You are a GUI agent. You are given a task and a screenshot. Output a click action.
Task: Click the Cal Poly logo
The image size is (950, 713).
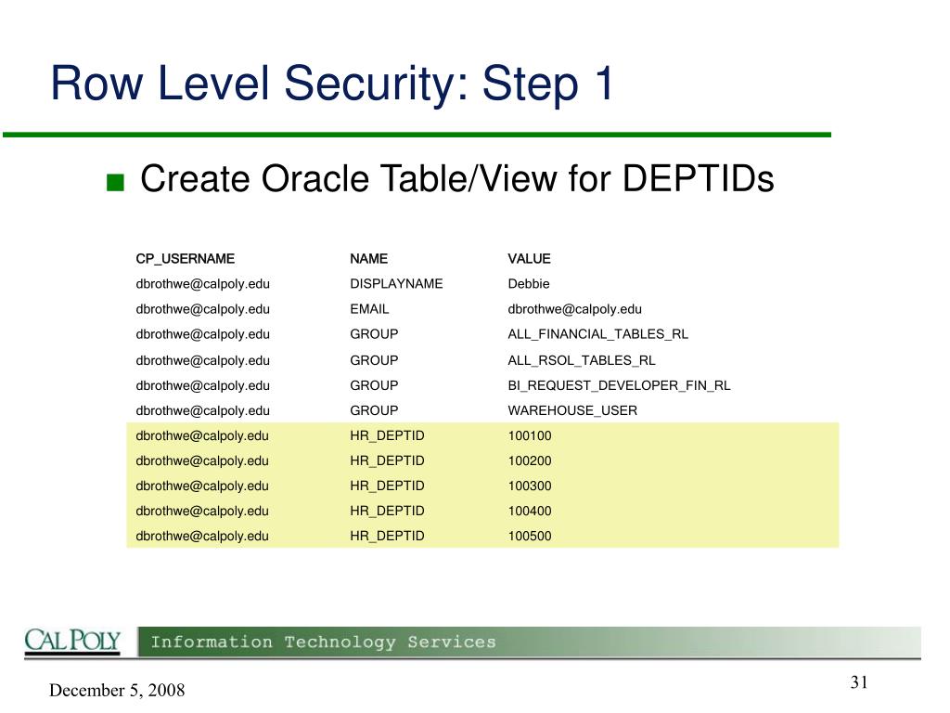click(72, 642)
